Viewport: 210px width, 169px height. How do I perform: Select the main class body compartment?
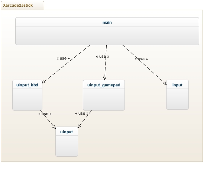click(107, 35)
